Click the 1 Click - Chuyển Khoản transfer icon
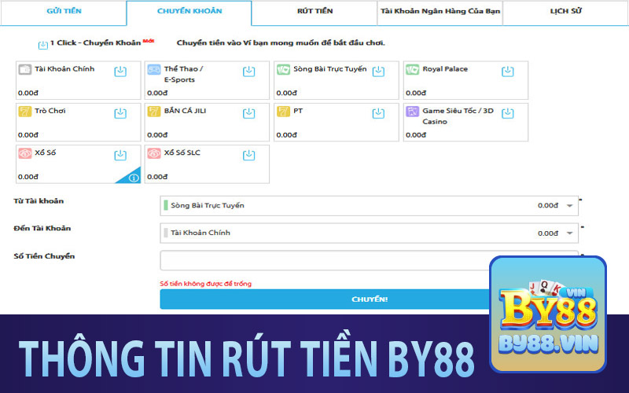The width and height of the screenshot is (629, 393). pyautogui.click(x=43, y=45)
